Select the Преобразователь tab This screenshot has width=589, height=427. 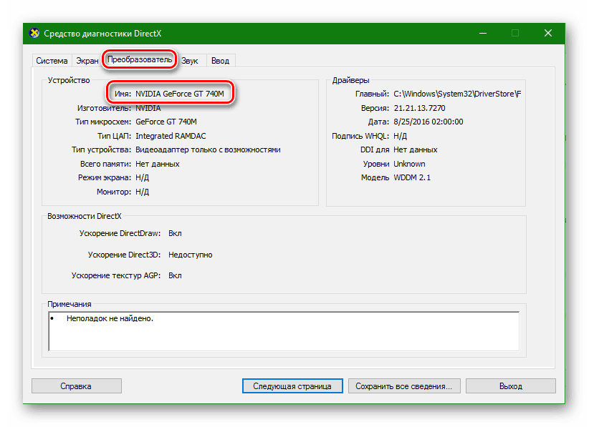(140, 60)
